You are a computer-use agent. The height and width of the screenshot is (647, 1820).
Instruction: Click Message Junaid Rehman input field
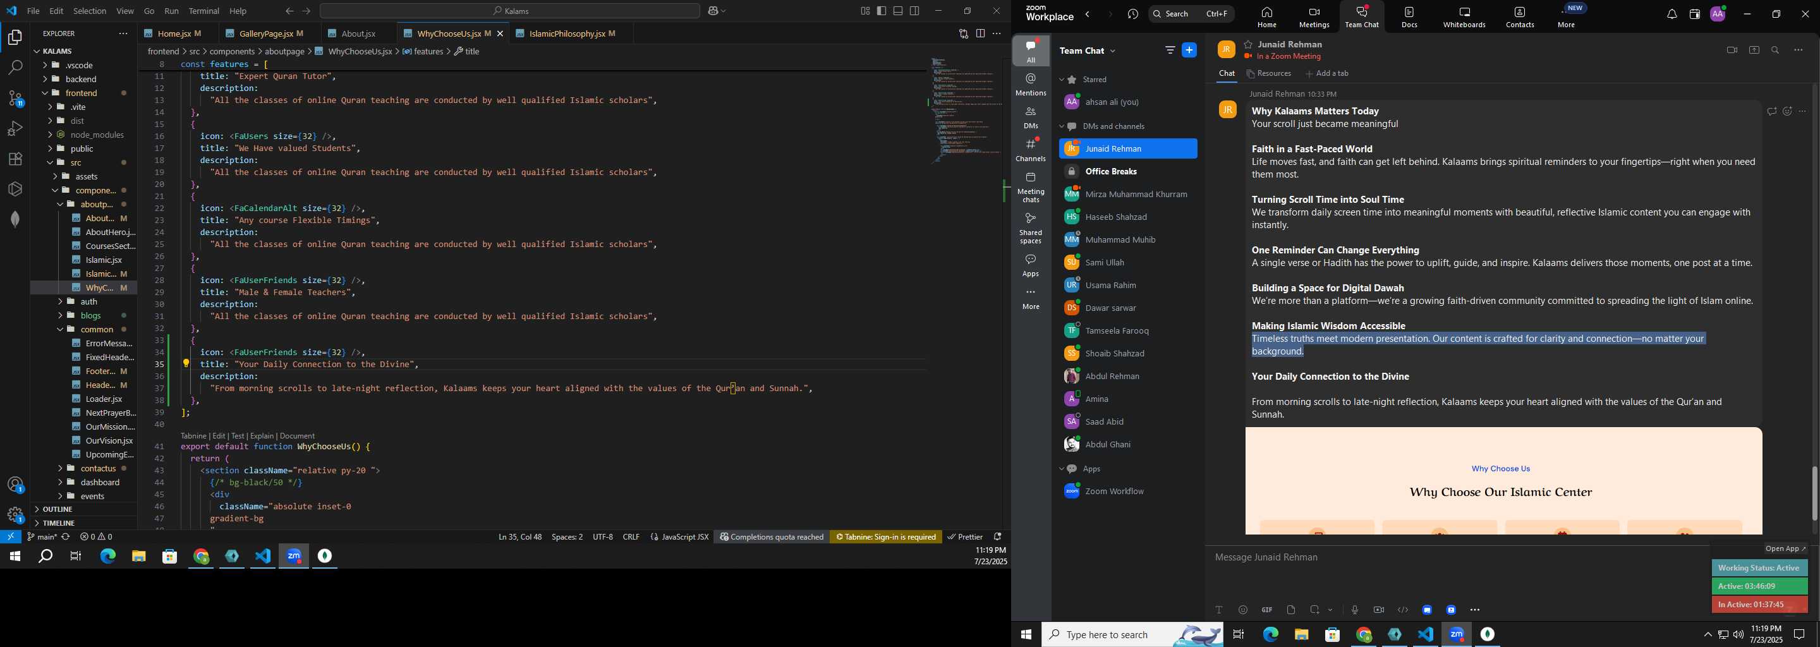(x=1455, y=557)
